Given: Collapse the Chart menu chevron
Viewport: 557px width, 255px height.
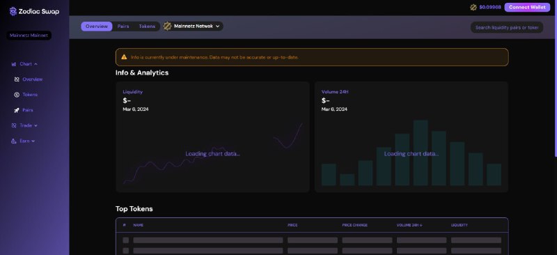Looking at the screenshot, I should [36, 64].
